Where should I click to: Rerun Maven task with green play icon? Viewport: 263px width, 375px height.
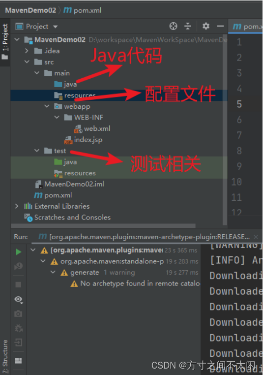(x=18, y=252)
